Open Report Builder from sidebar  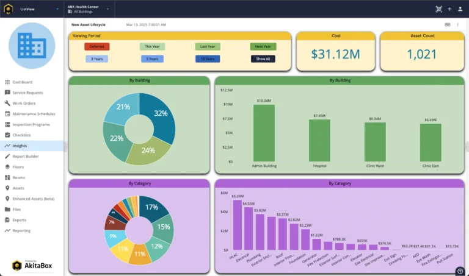coord(26,157)
